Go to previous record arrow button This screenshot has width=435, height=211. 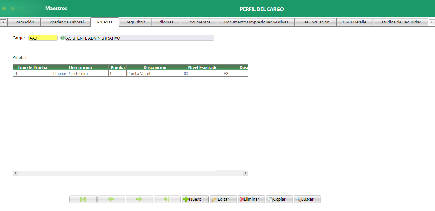[111, 199]
